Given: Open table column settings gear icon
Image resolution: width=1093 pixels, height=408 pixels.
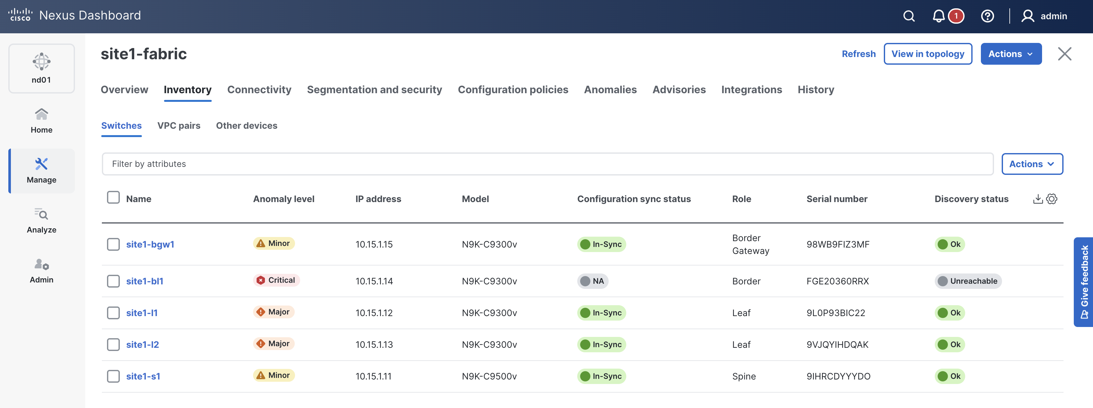Looking at the screenshot, I should (1052, 199).
